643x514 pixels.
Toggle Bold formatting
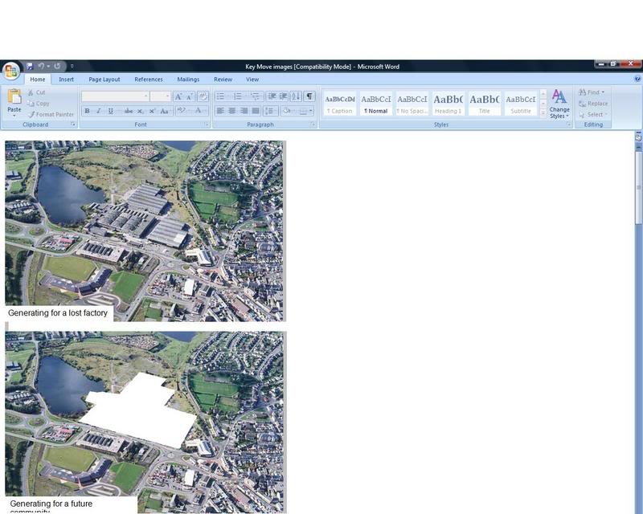[87, 111]
